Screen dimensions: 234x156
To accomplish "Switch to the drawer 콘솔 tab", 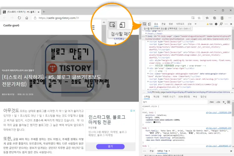I will 152,151.
